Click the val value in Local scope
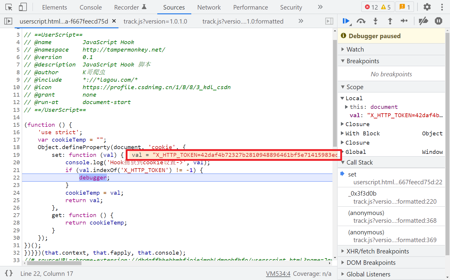 pyautogui.click(x=405, y=115)
